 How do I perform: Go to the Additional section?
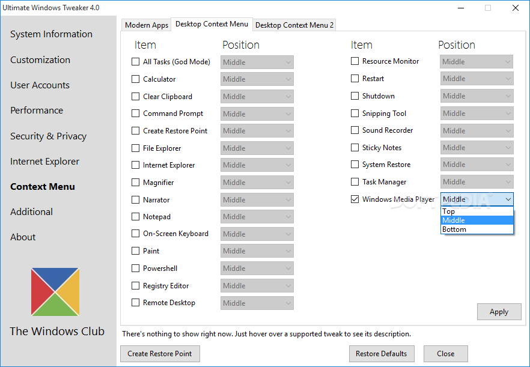[x=31, y=212]
